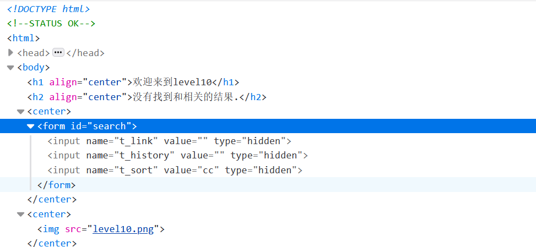
Task: Open the level10.png link
Action: coord(123,229)
